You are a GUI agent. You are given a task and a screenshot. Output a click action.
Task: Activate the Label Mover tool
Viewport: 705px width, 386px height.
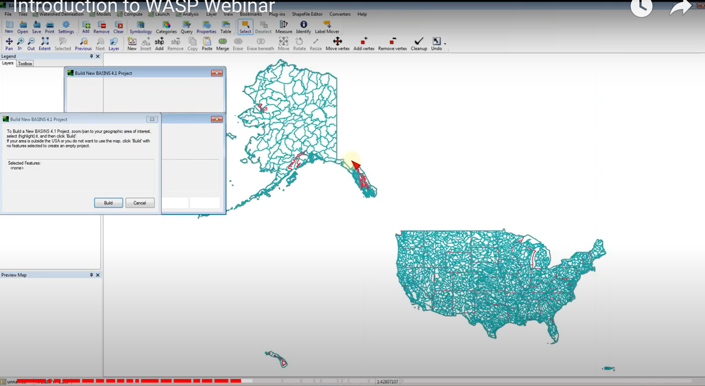pyautogui.click(x=327, y=27)
